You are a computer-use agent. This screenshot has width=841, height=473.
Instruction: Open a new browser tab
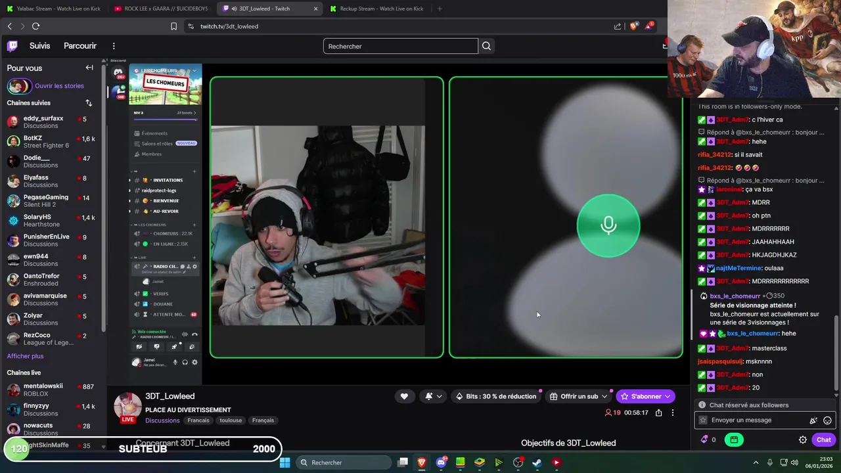click(440, 9)
